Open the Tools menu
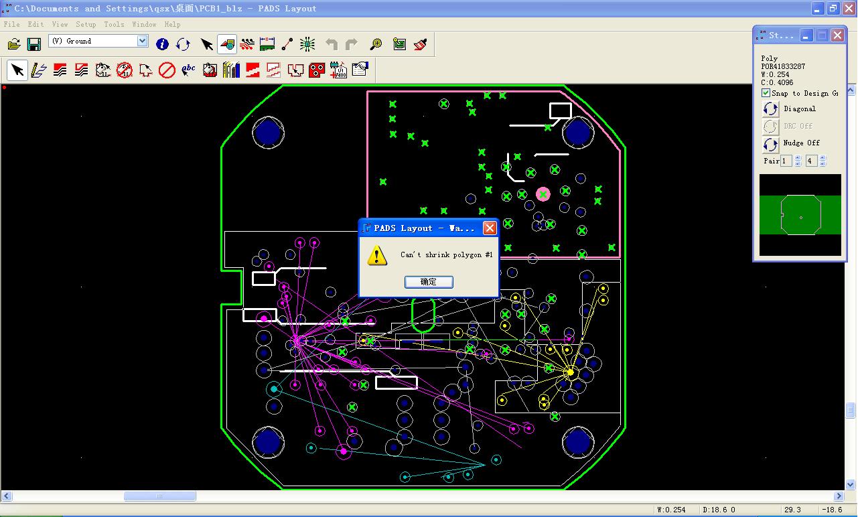 [x=114, y=24]
